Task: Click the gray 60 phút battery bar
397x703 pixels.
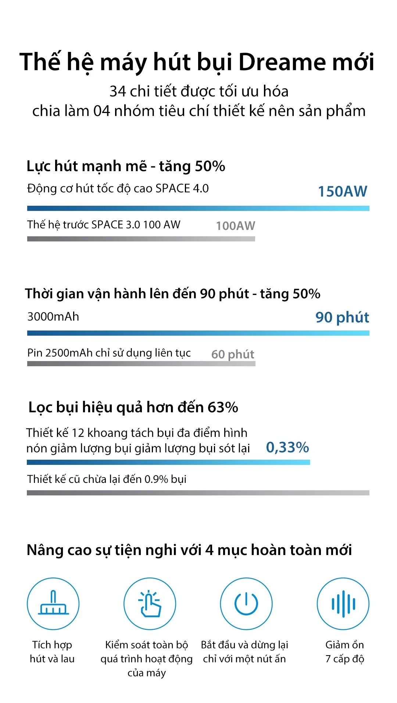Action: click(x=141, y=364)
